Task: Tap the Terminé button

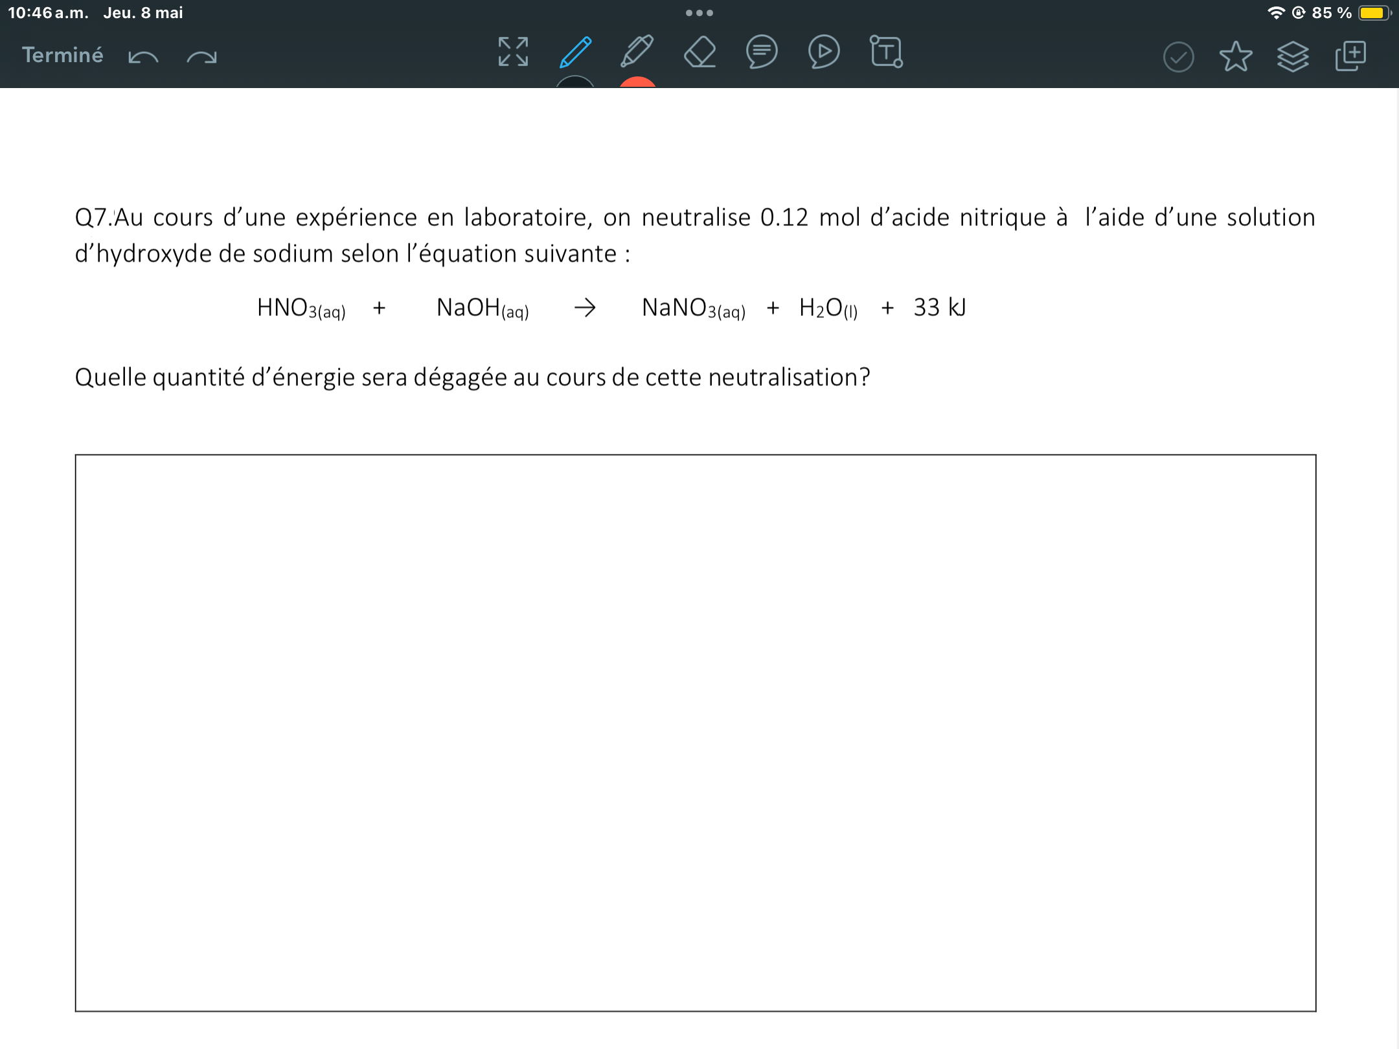Action: (62, 55)
